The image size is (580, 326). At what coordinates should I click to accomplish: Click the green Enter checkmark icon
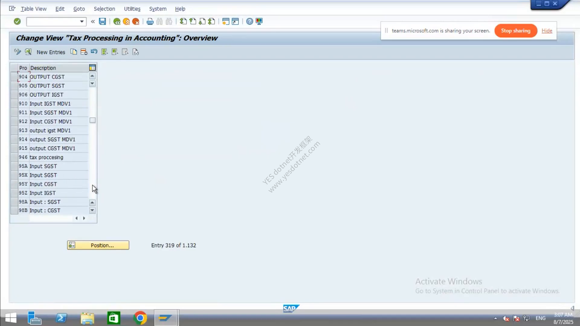point(17,21)
